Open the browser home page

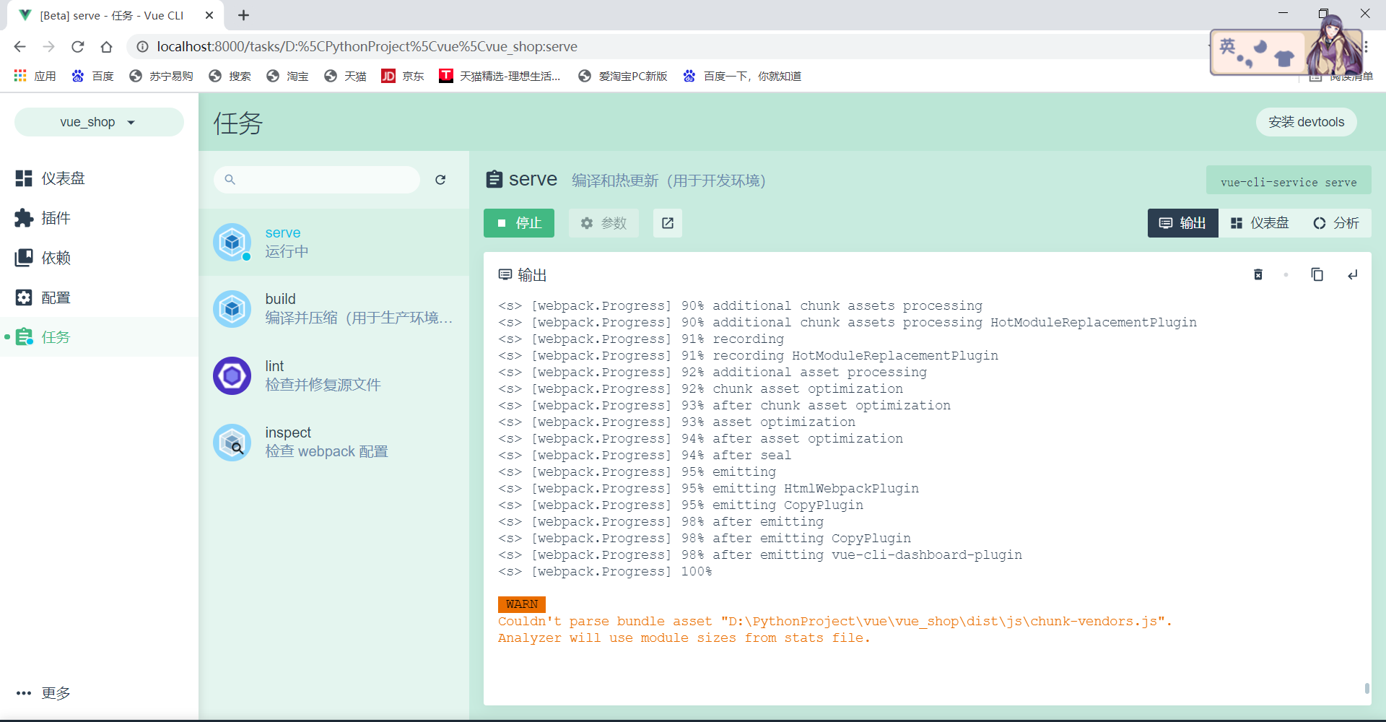tap(106, 46)
